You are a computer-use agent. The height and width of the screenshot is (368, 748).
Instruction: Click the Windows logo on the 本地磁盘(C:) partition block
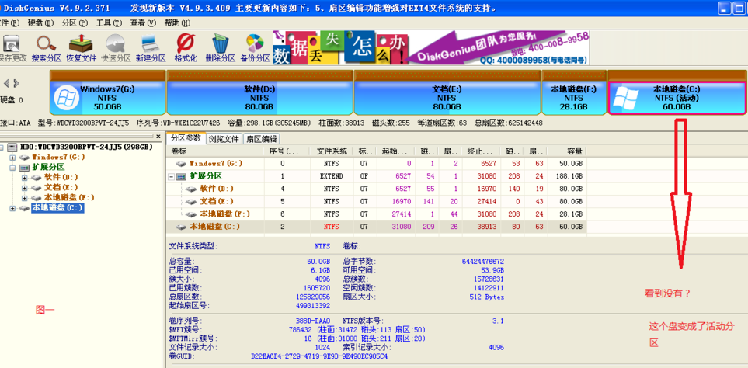click(x=625, y=97)
